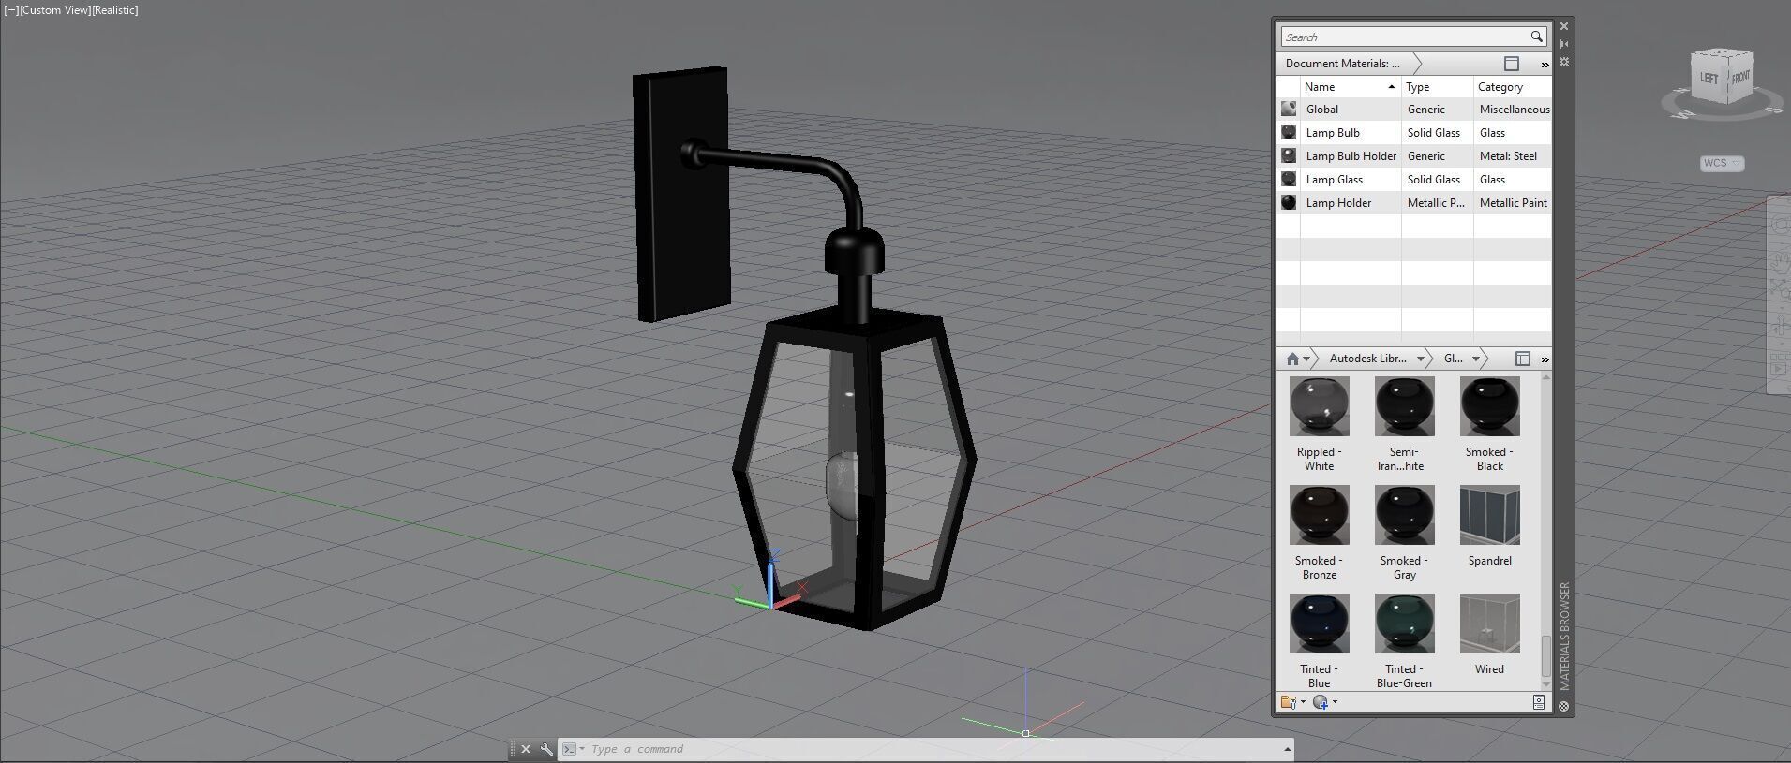The image size is (1791, 763).
Task: Click the search magnifier icon in Materials Browser
Action: pos(1536,37)
